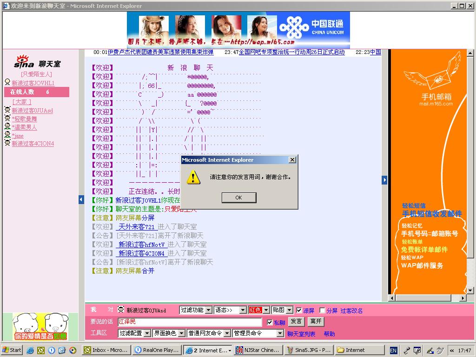Toggle the 滚屏 checkbox
Viewport: 476px width, 357px height.
pos(299,310)
